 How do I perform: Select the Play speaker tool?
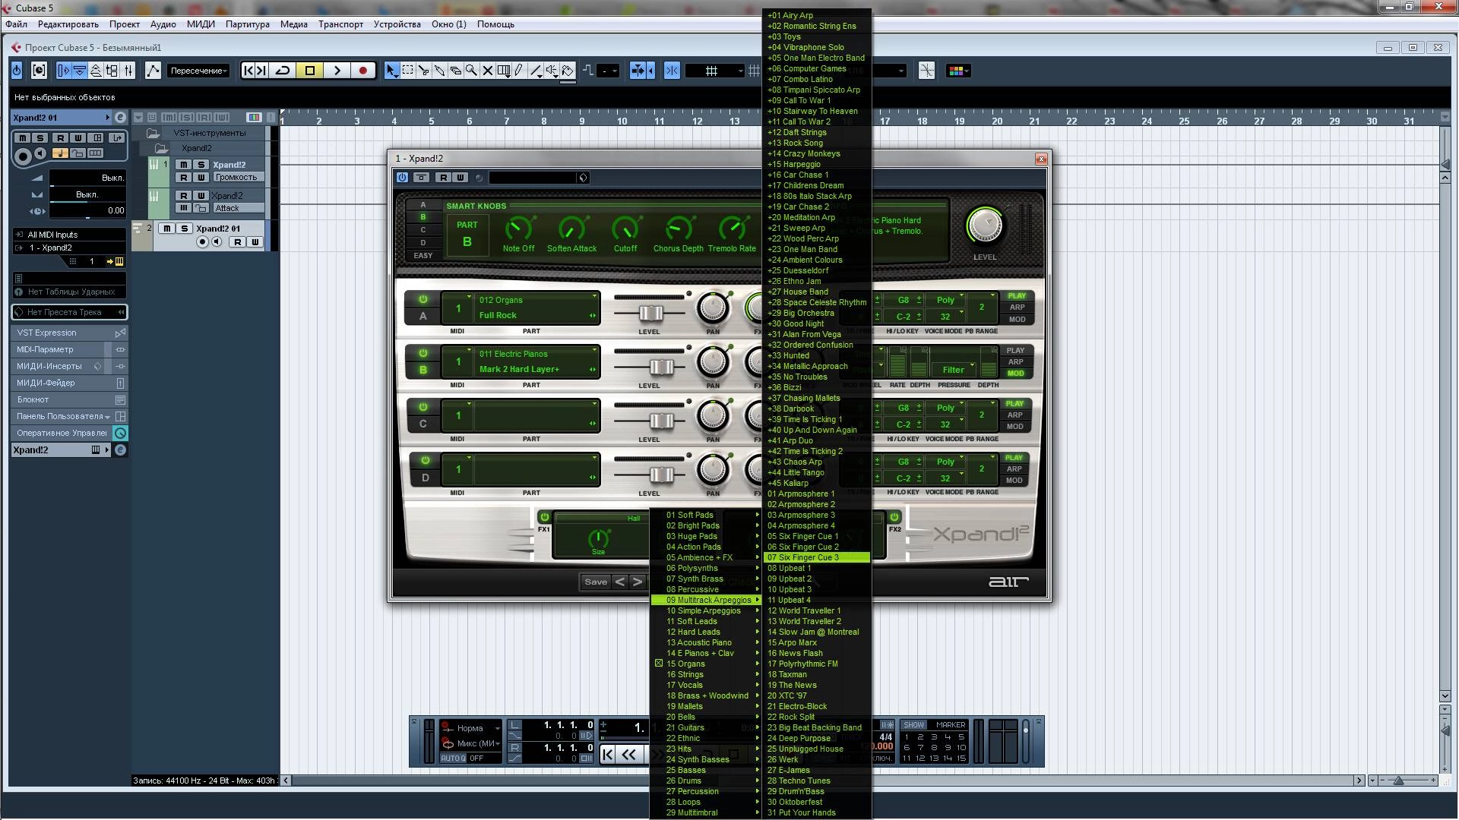click(x=552, y=71)
